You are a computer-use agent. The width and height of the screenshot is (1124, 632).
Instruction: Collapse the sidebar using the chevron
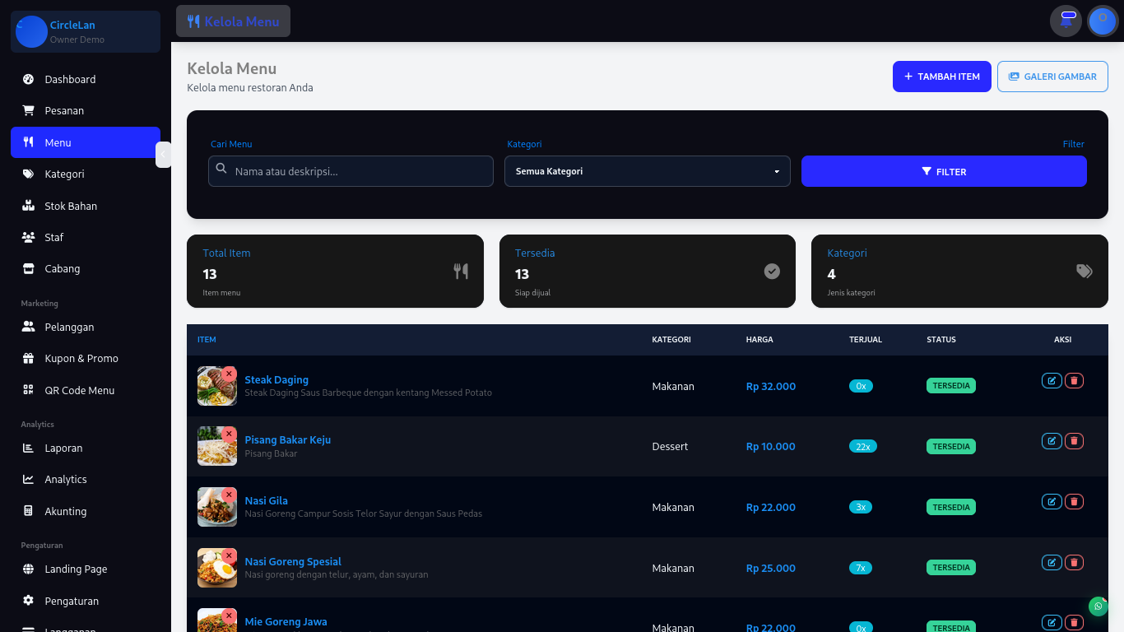coord(163,155)
